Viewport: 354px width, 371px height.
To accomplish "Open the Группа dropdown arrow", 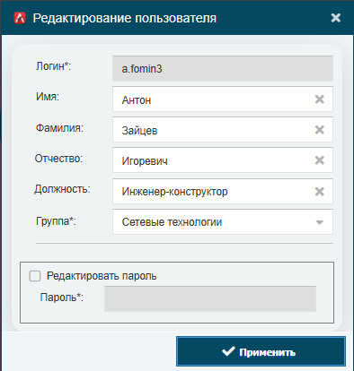I will coord(320,222).
